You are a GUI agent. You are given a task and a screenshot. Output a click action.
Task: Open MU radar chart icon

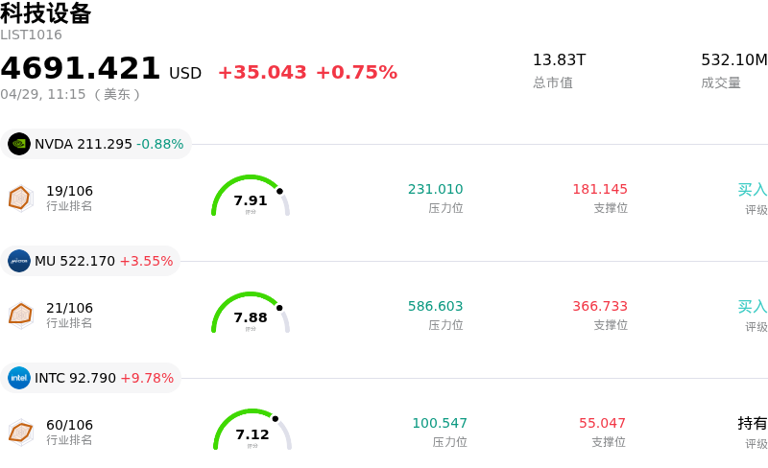pos(20,315)
